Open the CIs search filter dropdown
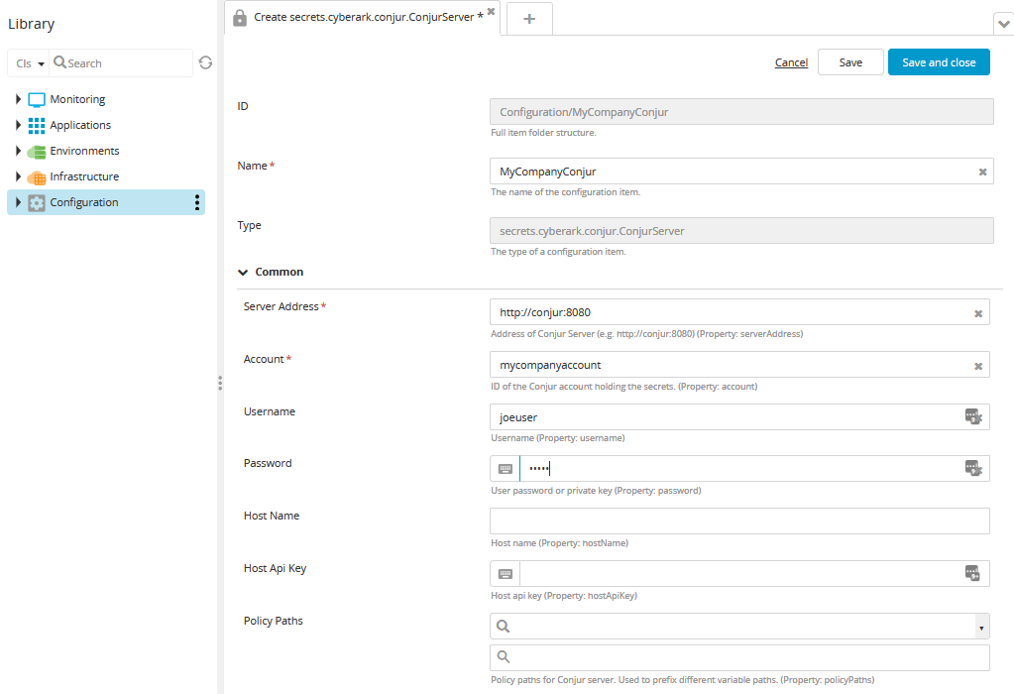 (30, 63)
